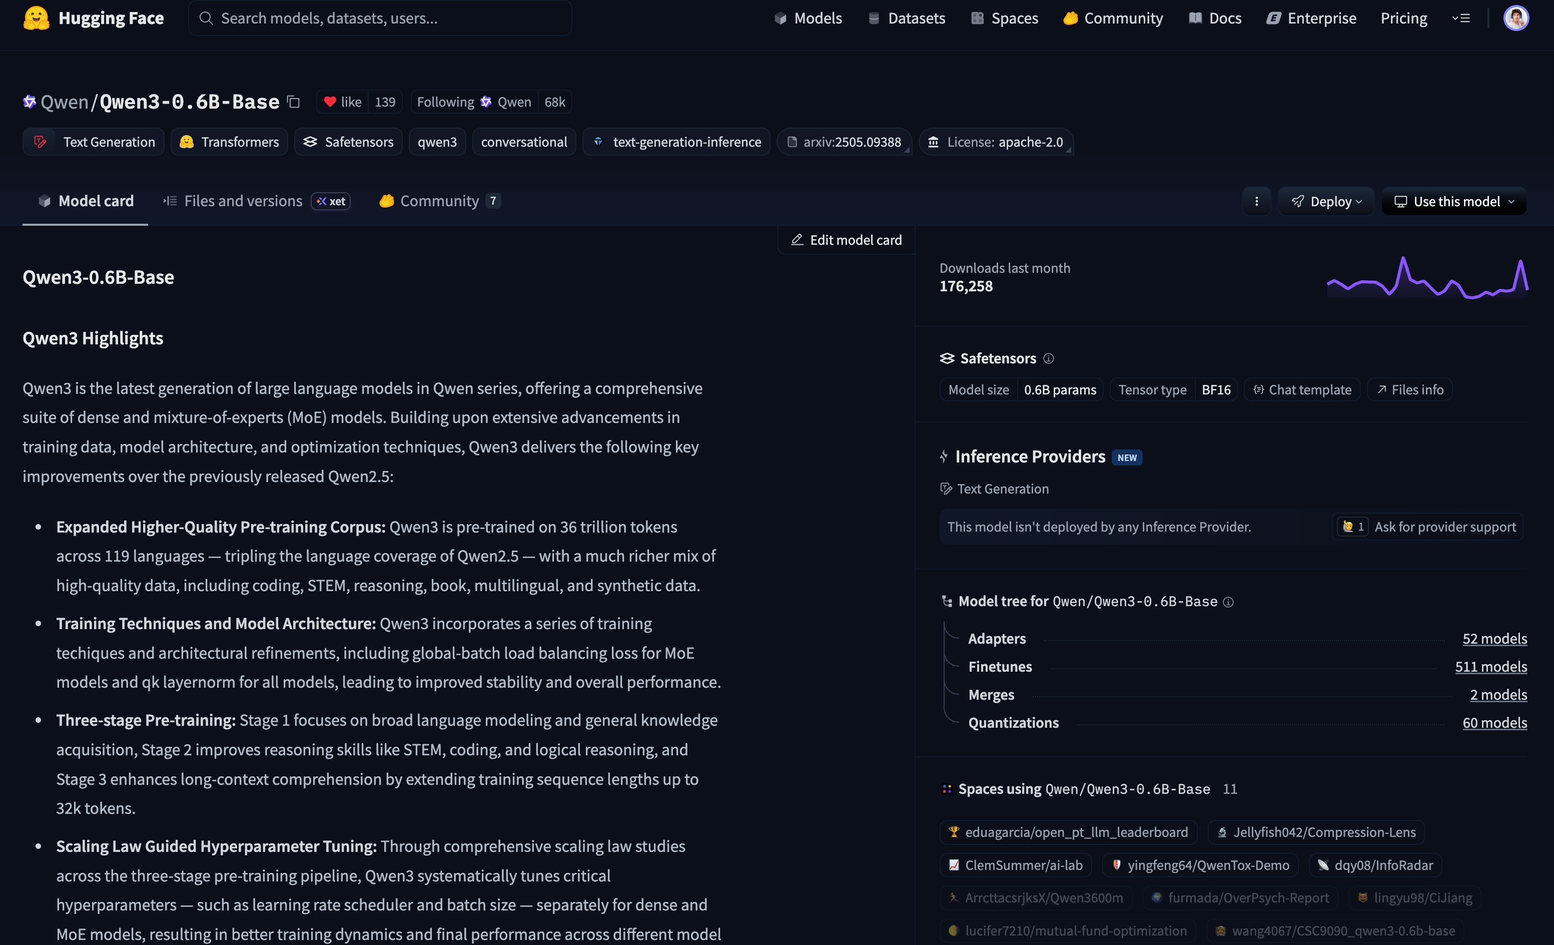Toggle Following Qwen button
This screenshot has height=945, width=1554.
click(474, 102)
